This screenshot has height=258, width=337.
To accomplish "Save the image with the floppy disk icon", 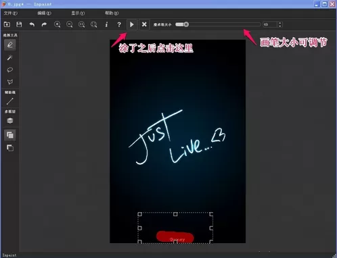I will coord(19,24).
